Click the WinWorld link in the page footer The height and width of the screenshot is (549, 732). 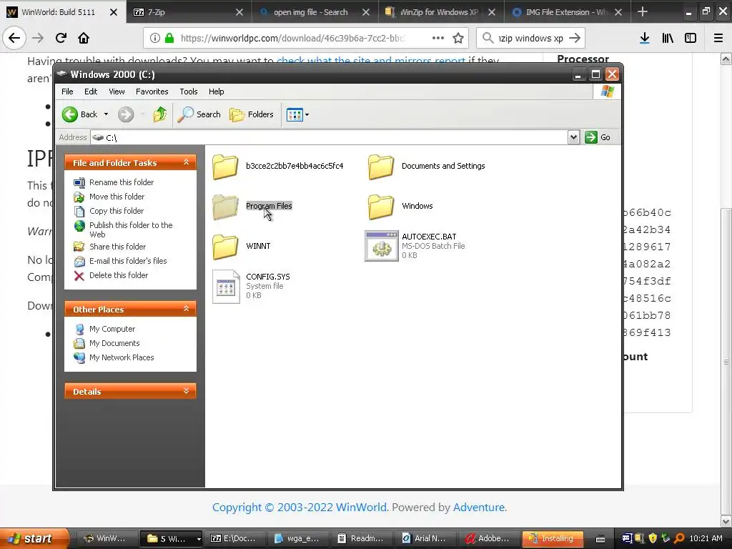tap(361, 508)
